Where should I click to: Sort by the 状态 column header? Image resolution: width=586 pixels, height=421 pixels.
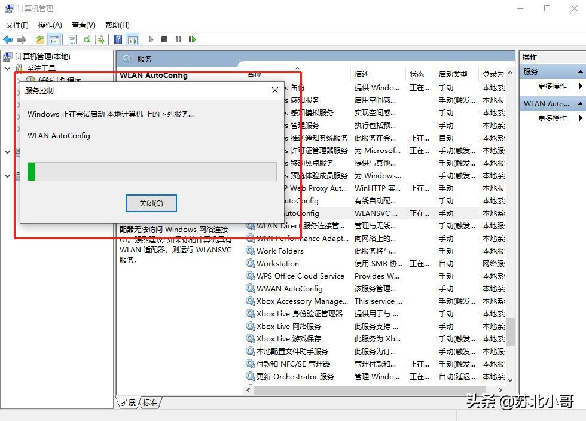[420, 74]
